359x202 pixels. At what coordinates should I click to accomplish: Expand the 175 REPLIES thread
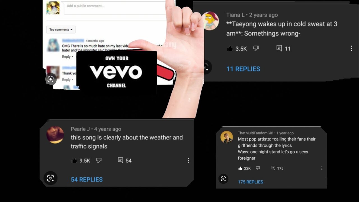(250, 182)
